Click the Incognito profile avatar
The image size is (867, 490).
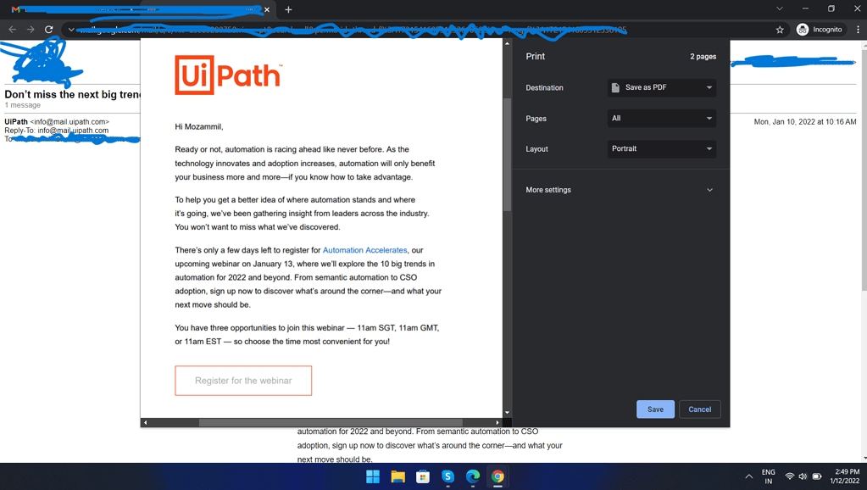pyautogui.click(x=802, y=28)
